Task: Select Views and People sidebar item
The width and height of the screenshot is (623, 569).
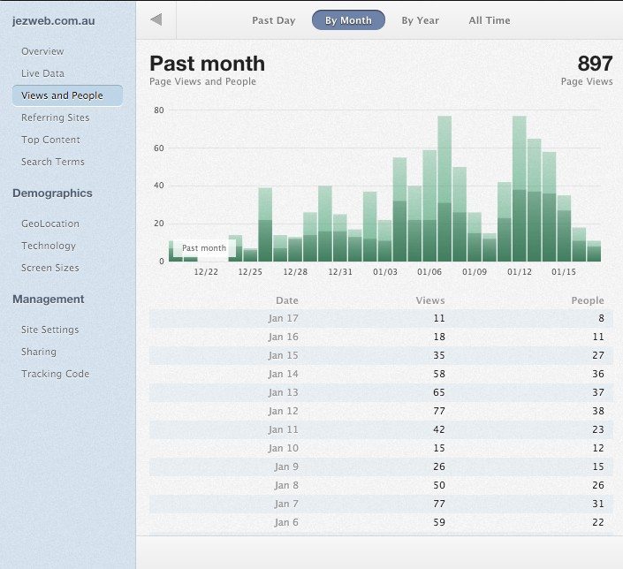Action: pos(62,95)
